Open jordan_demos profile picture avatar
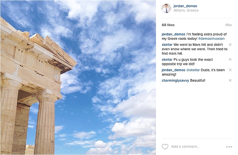 (x=166, y=8)
